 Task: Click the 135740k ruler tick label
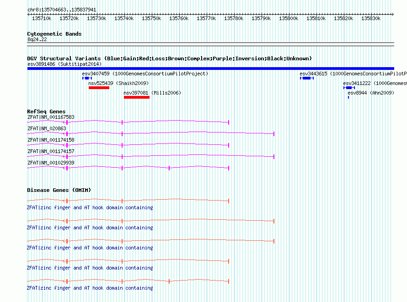(124, 18)
